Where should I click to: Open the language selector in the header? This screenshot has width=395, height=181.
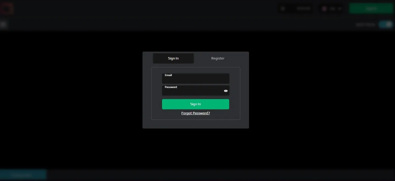[x=332, y=8]
